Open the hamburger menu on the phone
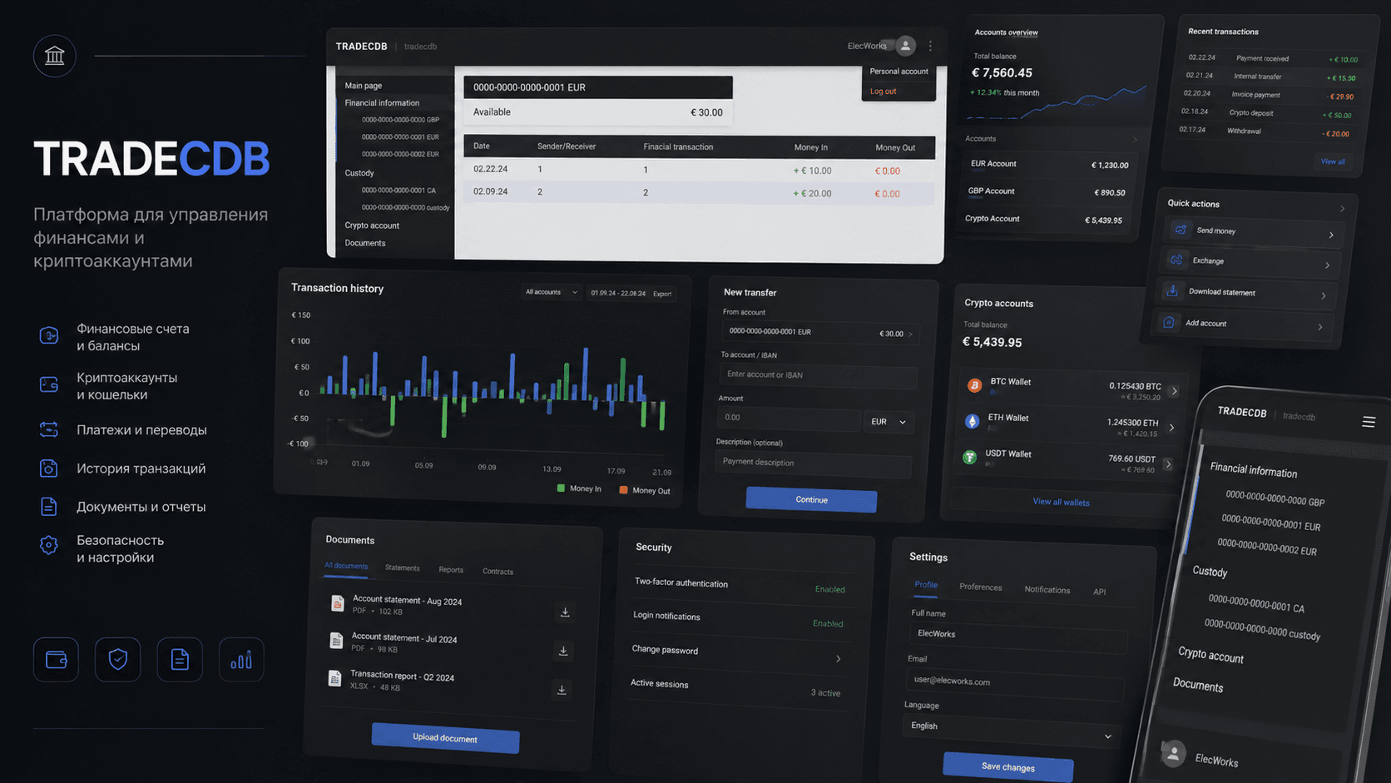Screen dimensions: 1391x783 click(x=1369, y=422)
